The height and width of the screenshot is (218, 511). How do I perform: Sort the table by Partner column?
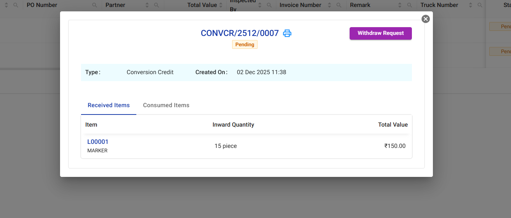147,5
